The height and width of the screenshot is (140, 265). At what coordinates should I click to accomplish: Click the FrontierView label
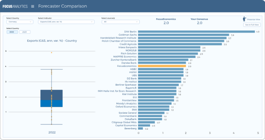point(129,100)
